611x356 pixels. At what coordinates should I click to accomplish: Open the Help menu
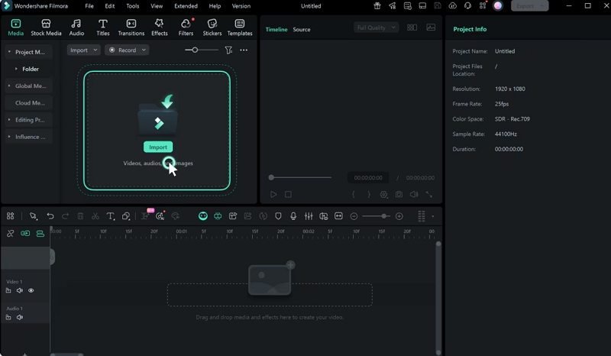pos(215,6)
